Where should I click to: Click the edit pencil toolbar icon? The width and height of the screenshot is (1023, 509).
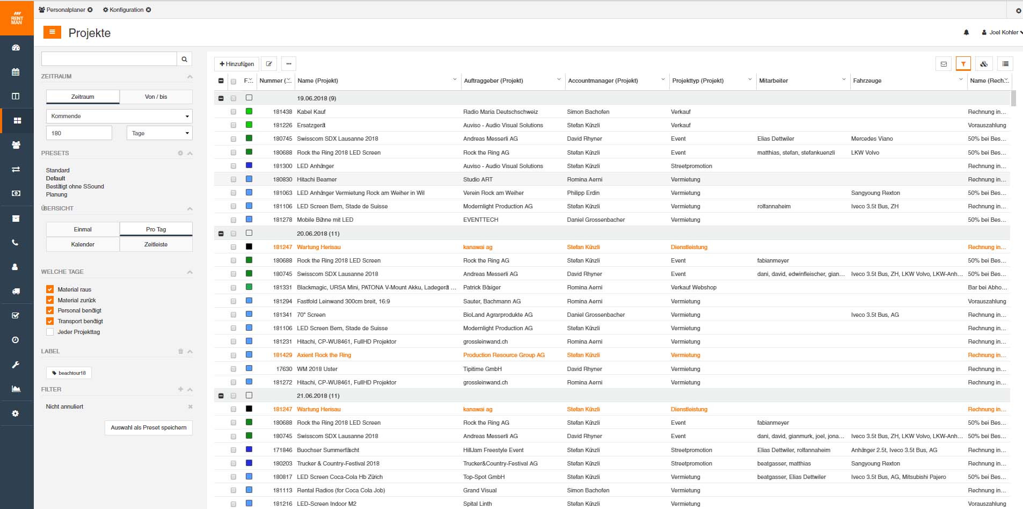tap(269, 64)
